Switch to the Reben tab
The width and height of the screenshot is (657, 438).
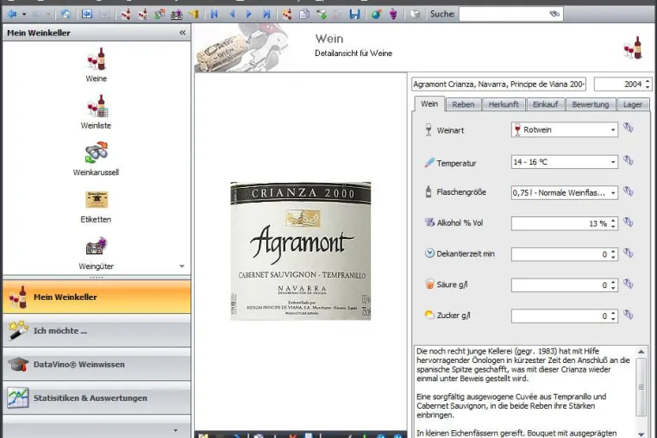click(x=463, y=104)
